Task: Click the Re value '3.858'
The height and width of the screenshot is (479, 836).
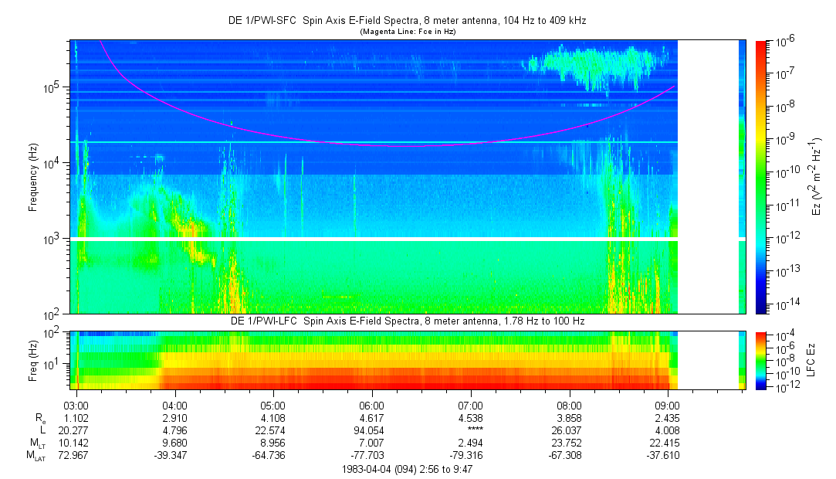Action: tap(570, 418)
